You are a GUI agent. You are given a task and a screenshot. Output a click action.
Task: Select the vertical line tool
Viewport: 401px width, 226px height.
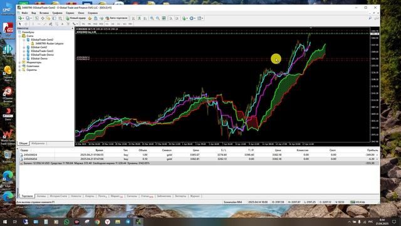point(33,24)
